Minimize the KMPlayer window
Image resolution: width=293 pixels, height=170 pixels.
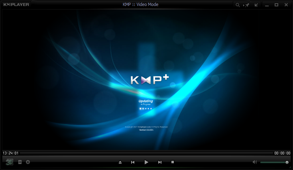pos(266,5)
